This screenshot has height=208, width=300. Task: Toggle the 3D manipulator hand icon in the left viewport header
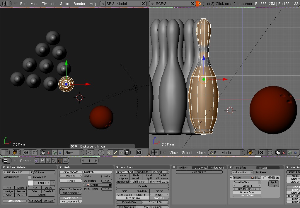pyautogui.click(x=43, y=152)
